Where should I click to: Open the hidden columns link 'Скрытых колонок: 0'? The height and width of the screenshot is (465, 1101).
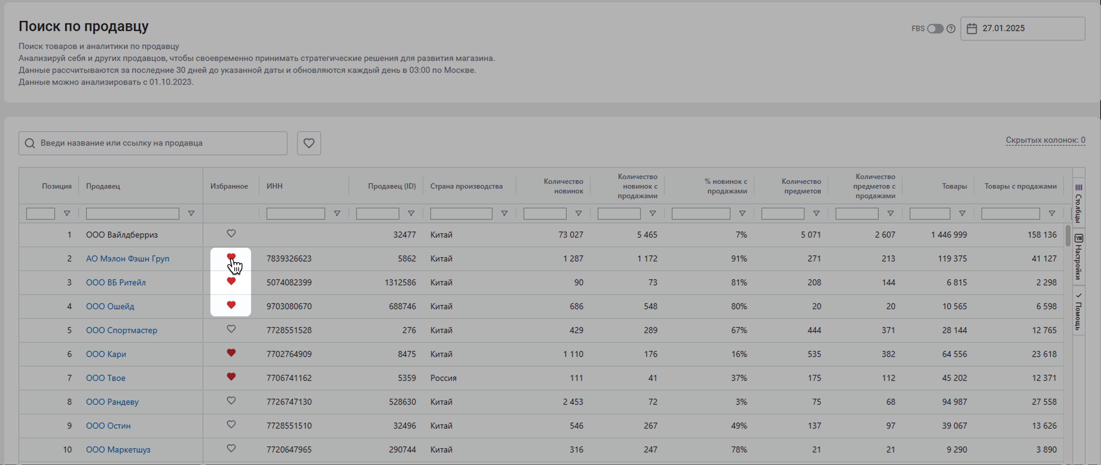tap(1045, 140)
